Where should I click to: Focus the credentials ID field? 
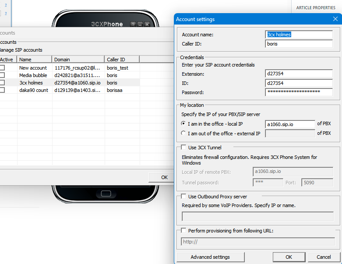point(299,83)
